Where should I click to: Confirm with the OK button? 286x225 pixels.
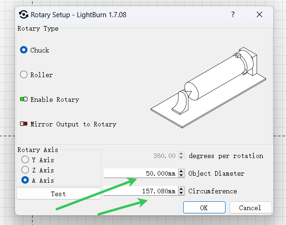[x=204, y=207]
